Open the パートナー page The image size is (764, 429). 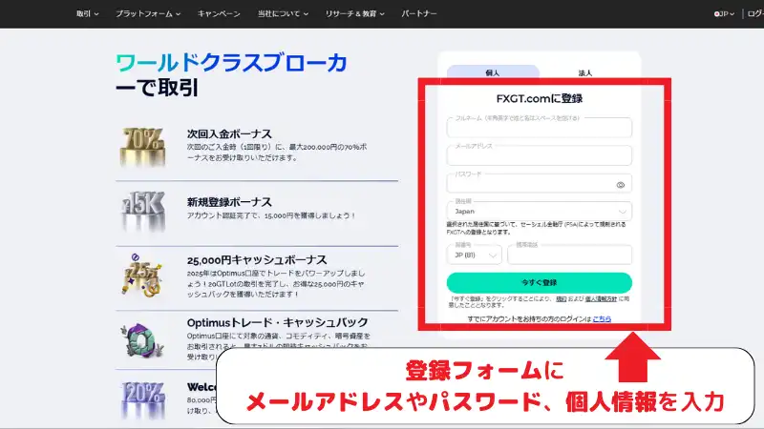[x=419, y=13]
